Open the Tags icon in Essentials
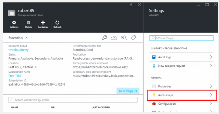The width and height of the screenshot is (219, 114). click(134, 38)
